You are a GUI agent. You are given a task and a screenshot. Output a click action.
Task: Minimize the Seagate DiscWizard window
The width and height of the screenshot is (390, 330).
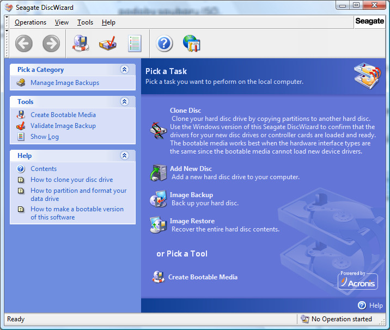(343, 5)
